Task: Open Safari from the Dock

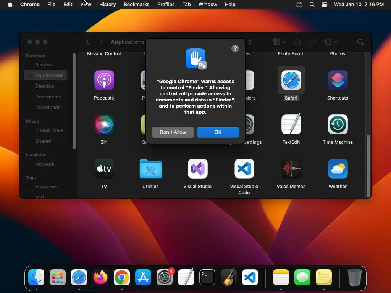Action: coord(79,277)
